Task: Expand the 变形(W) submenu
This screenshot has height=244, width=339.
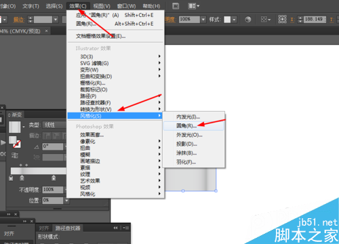Action: pos(115,70)
